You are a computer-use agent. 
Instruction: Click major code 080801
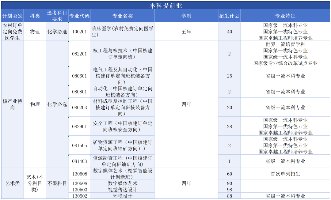(x=80, y=92)
